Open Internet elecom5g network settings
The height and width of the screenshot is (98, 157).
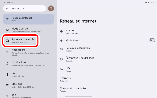107,32
